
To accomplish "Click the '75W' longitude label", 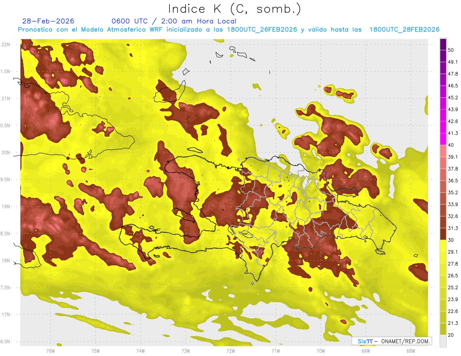I will 95,351.
